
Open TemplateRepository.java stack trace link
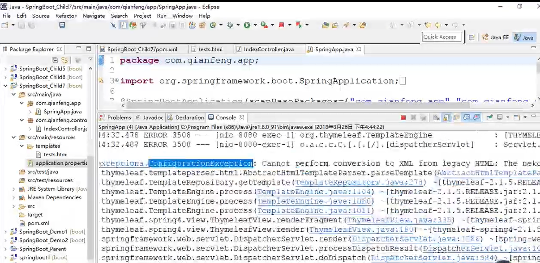click(x=360, y=183)
